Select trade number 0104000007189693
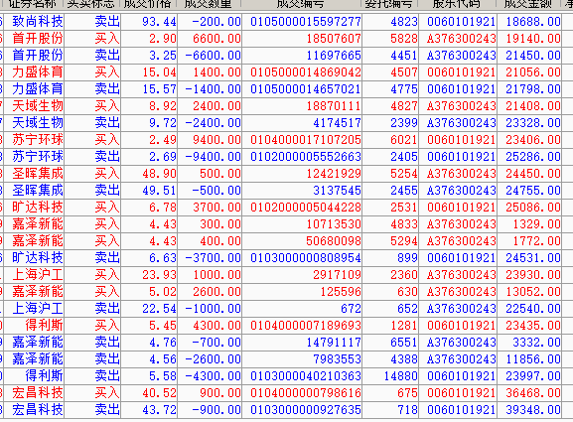573x422 pixels. click(306, 325)
